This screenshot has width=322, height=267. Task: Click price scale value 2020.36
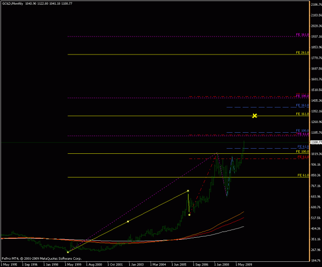[316, 26]
